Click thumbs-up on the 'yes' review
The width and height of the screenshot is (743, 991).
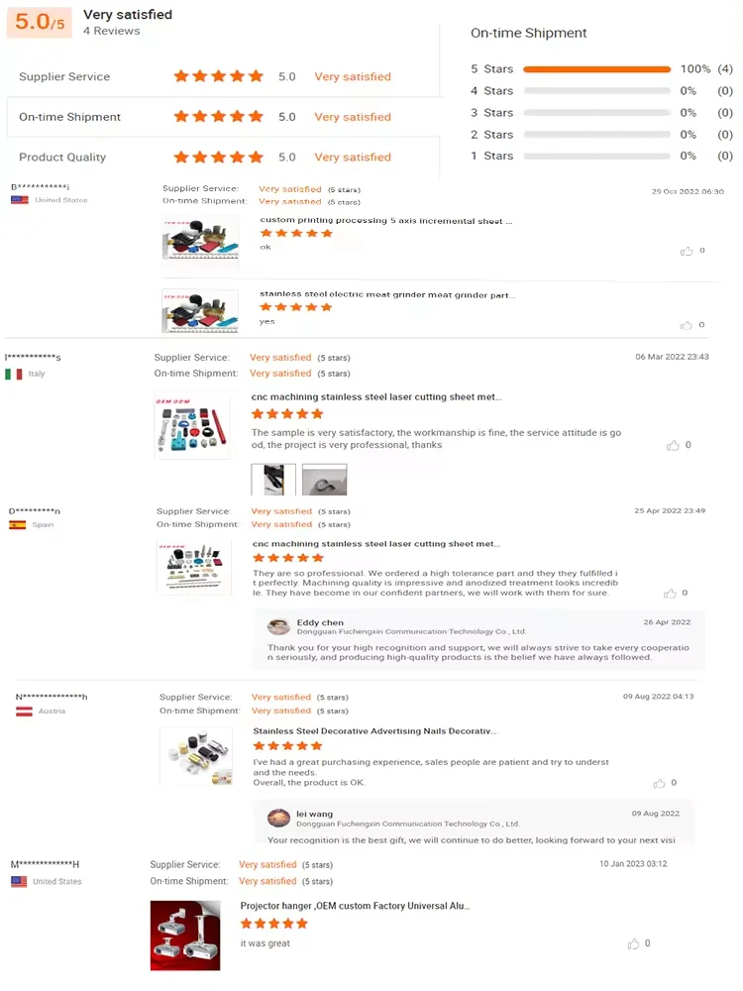click(687, 325)
